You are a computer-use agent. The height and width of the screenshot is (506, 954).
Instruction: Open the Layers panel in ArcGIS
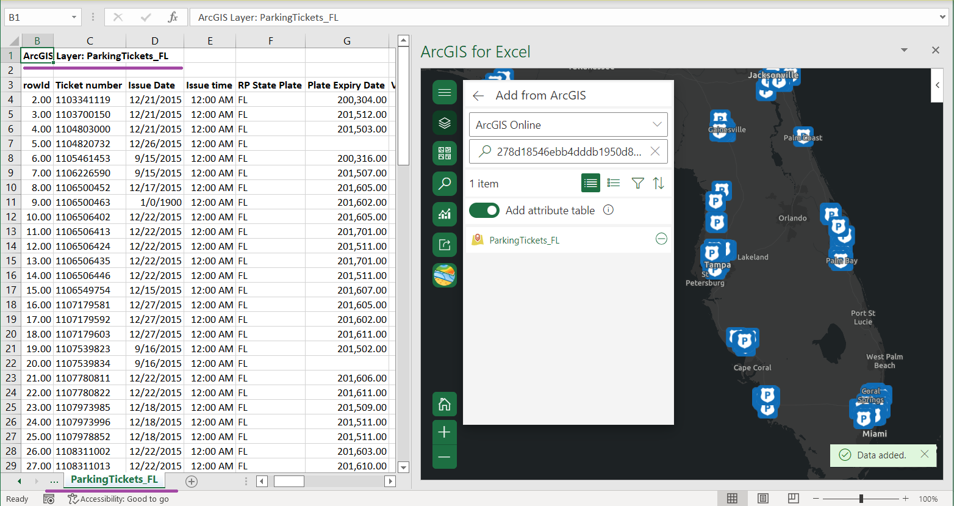(x=445, y=123)
